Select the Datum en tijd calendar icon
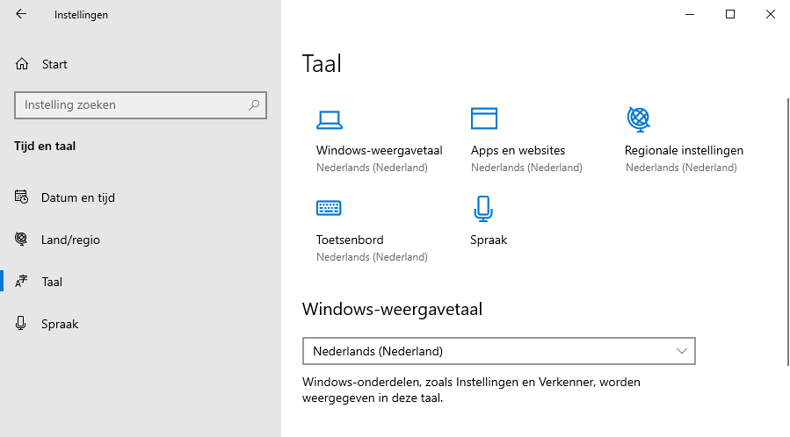790x437 pixels. [22, 197]
